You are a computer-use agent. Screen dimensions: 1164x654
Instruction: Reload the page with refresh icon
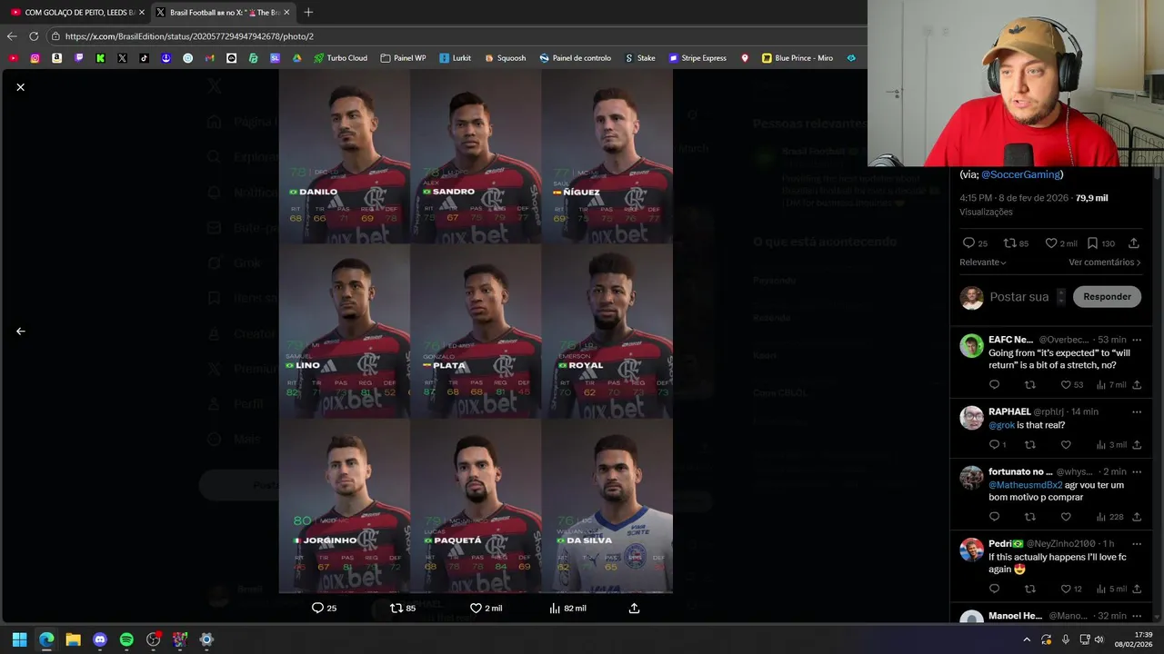(x=34, y=36)
